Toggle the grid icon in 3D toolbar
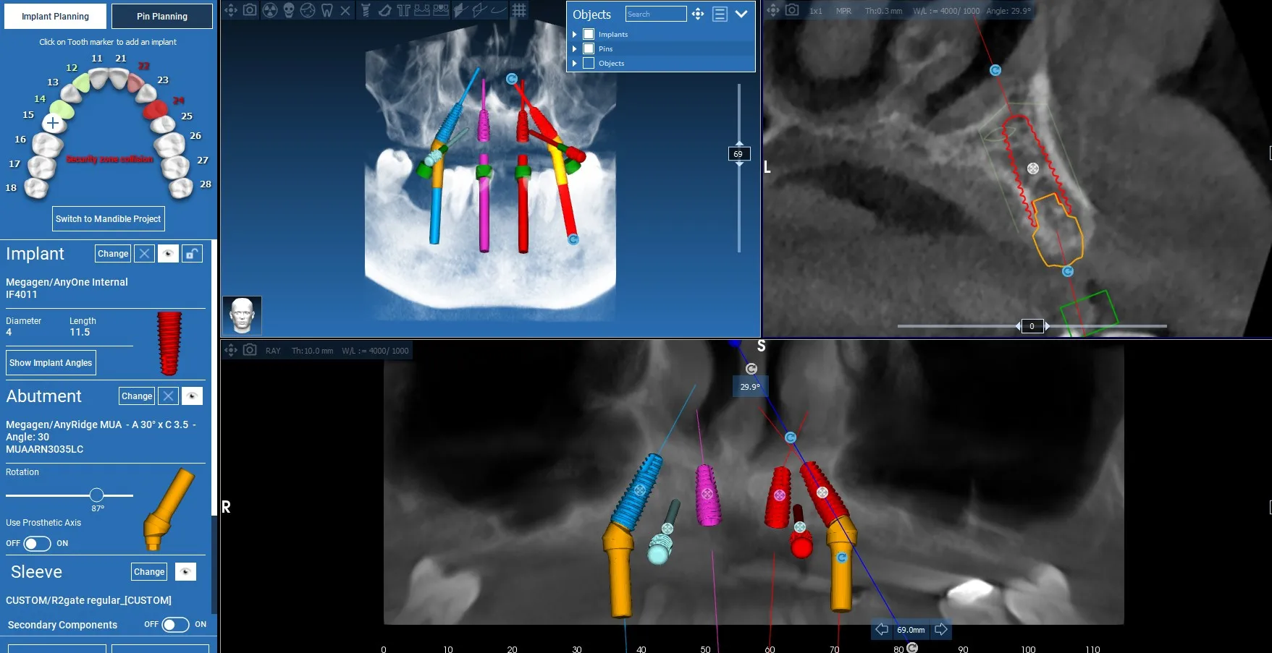Screen dimensions: 1272x653 pos(519,10)
